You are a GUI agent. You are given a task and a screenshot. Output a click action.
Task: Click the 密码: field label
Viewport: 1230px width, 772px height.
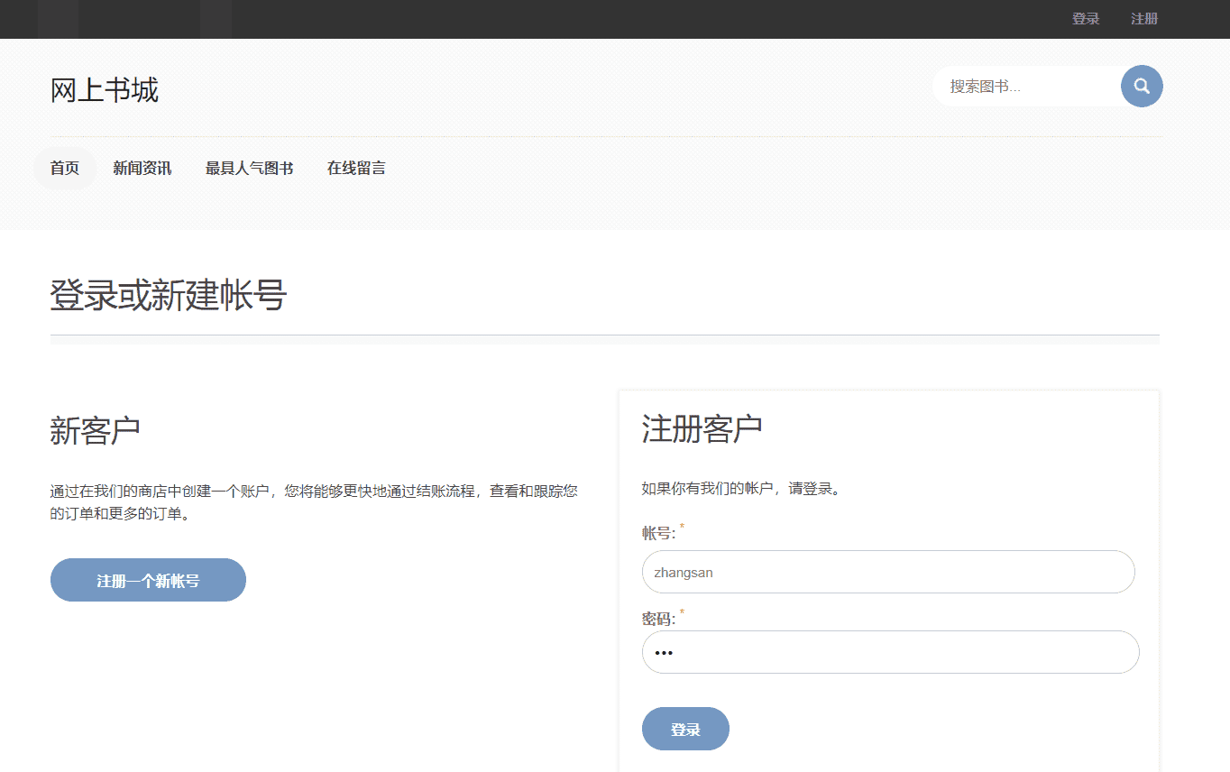659,619
